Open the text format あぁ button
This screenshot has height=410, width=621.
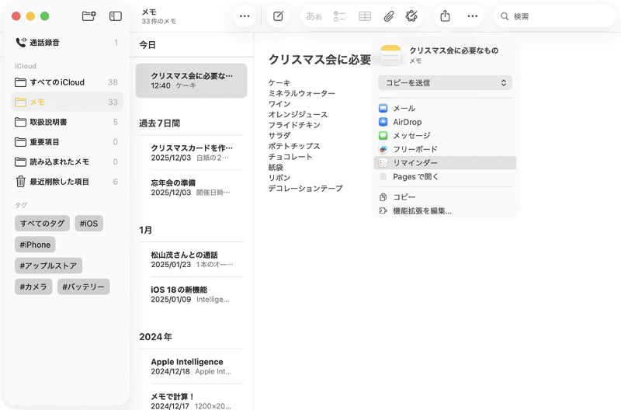click(x=314, y=16)
